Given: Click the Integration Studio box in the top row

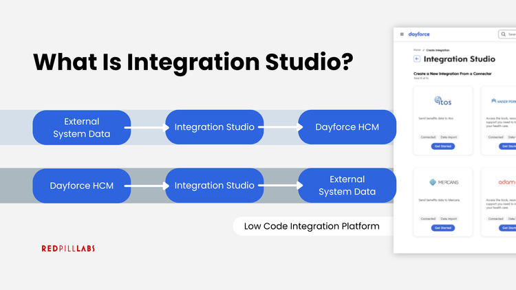Looking at the screenshot, I should (215, 127).
